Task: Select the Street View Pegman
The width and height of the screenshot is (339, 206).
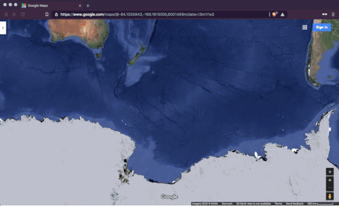Action: 329,196
